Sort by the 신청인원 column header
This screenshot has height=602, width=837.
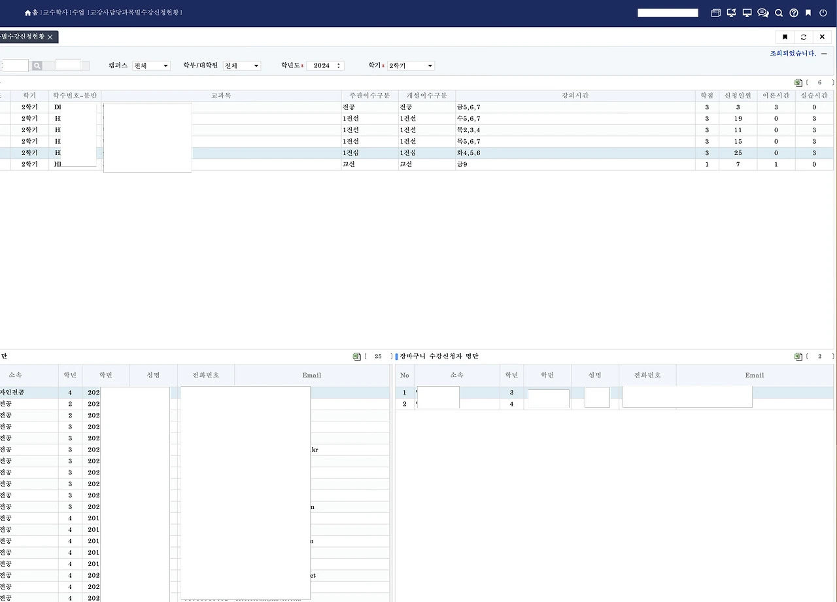click(738, 96)
